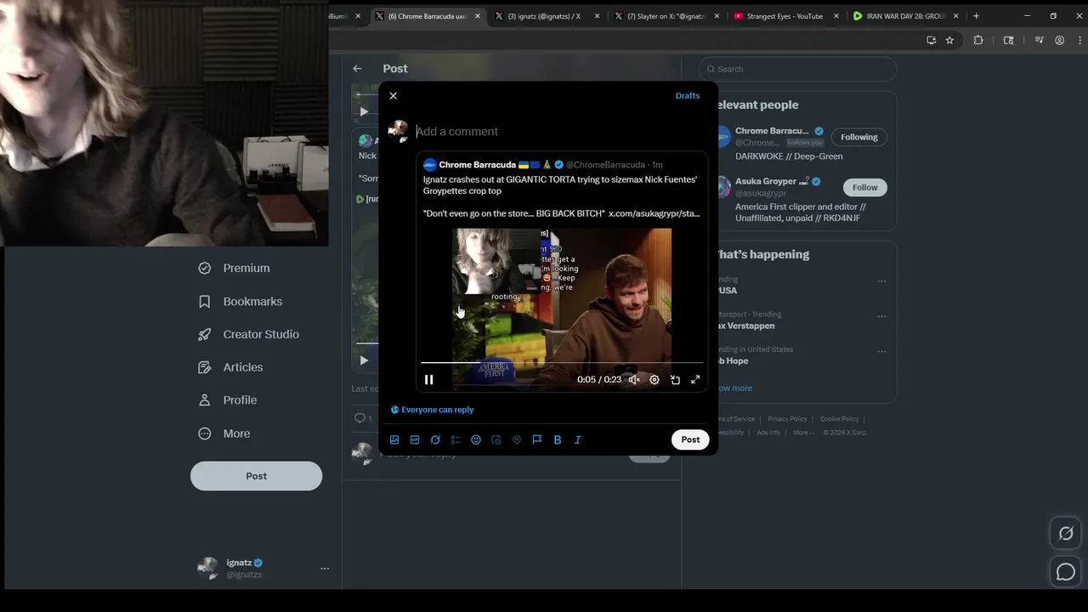
Task: Click the install app icon in address bar
Action: [x=932, y=40]
